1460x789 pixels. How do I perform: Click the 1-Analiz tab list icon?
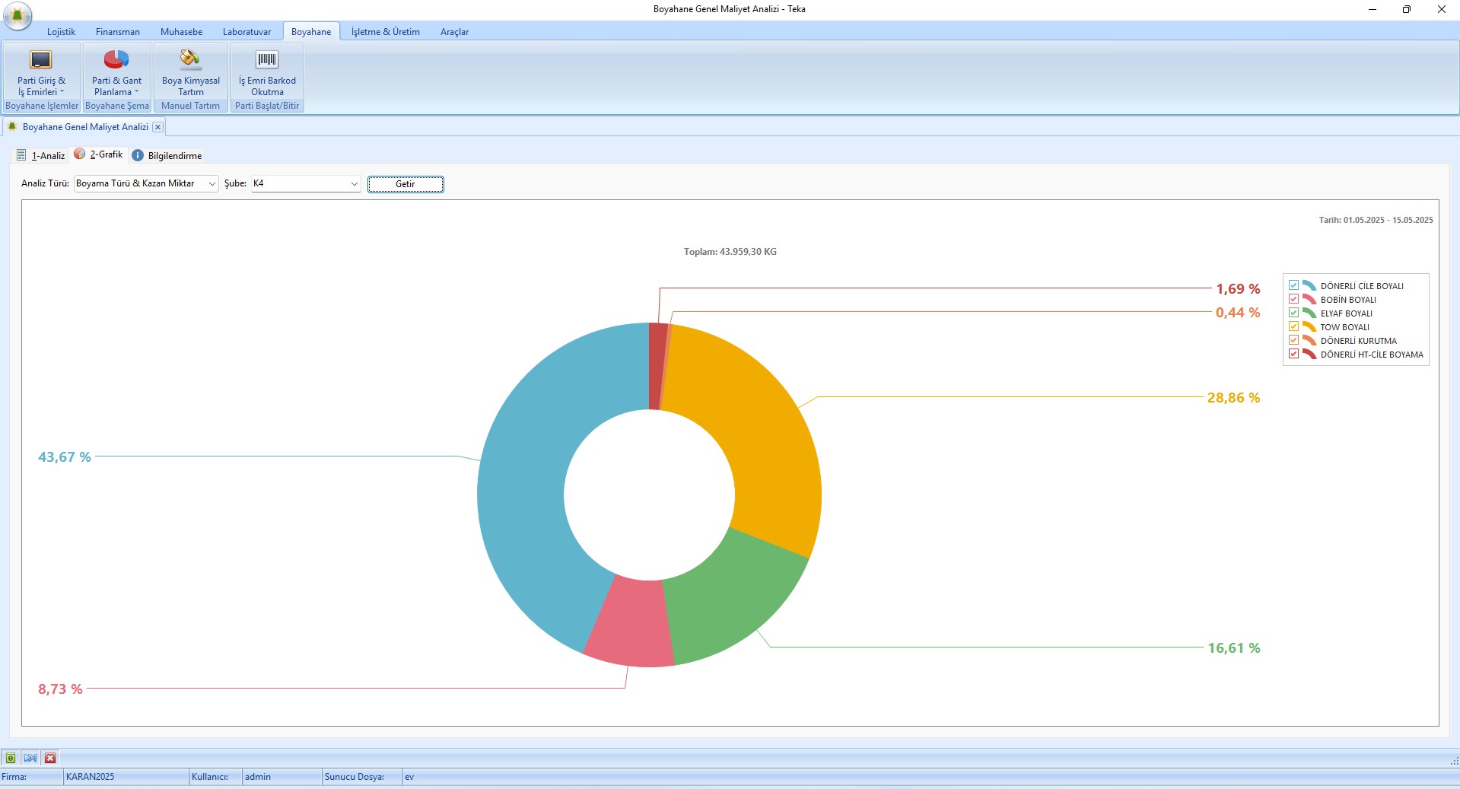21,155
